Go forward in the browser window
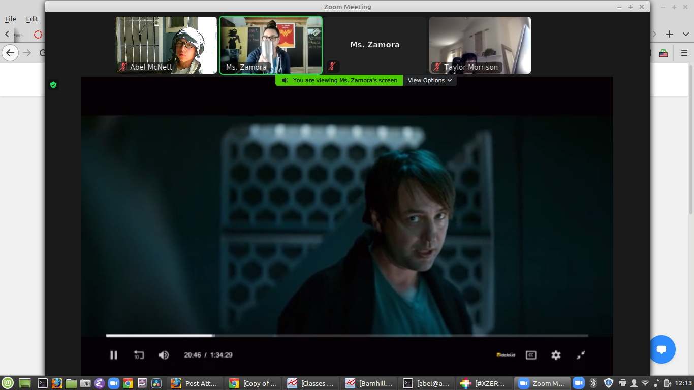The height and width of the screenshot is (390, 694). click(x=26, y=52)
